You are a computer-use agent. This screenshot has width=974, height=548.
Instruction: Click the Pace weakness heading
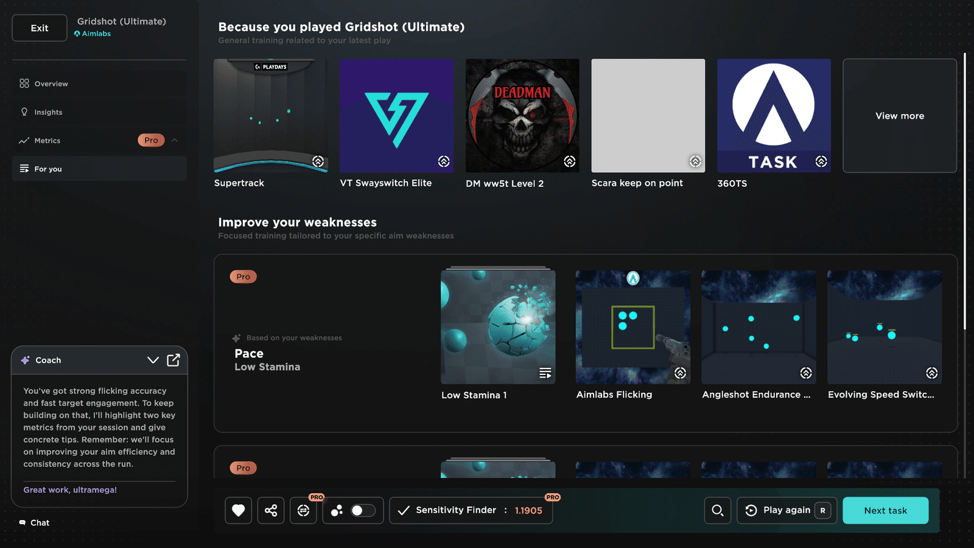click(249, 354)
